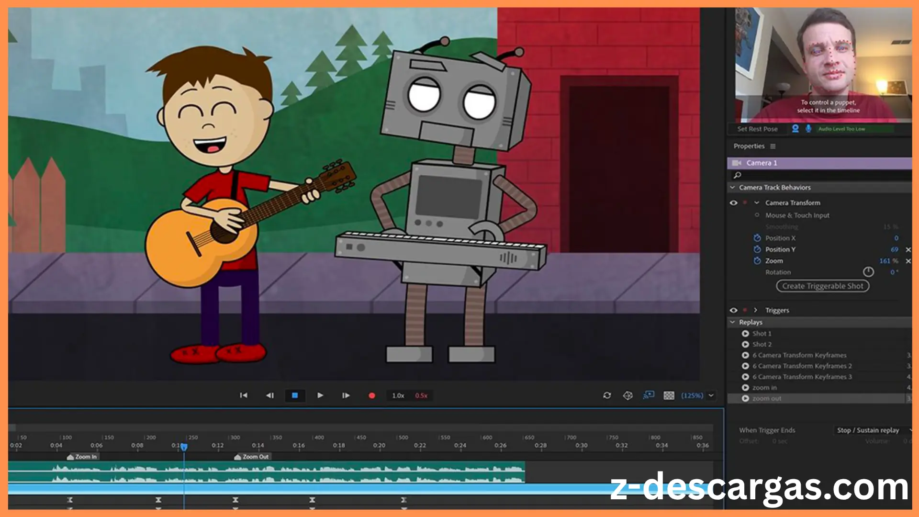Click the Position Y value 69

[x=895, y=249]
